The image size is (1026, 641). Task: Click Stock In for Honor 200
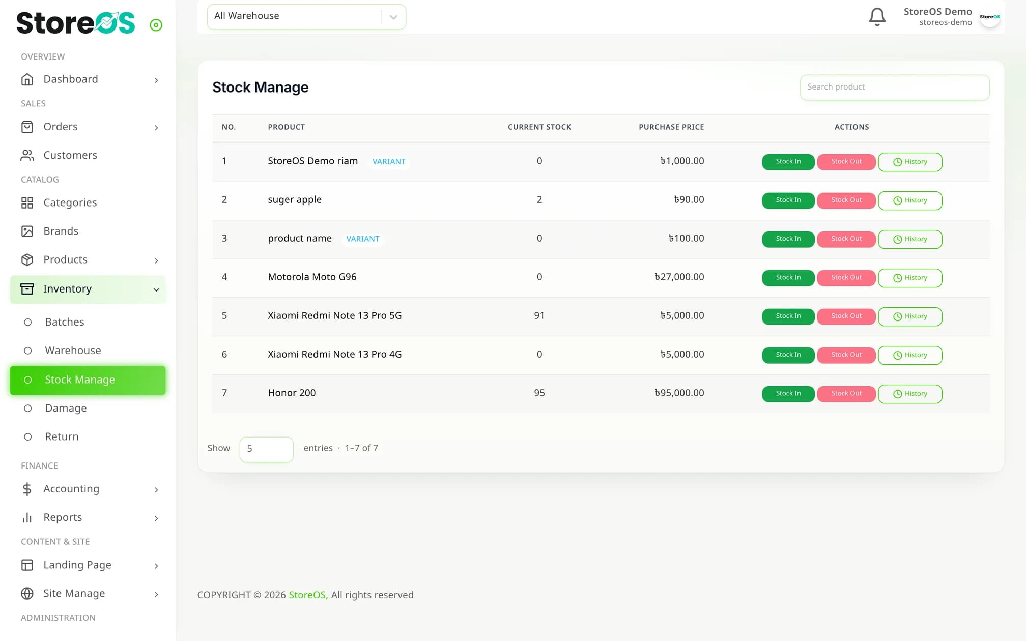[x=788, y=394]
